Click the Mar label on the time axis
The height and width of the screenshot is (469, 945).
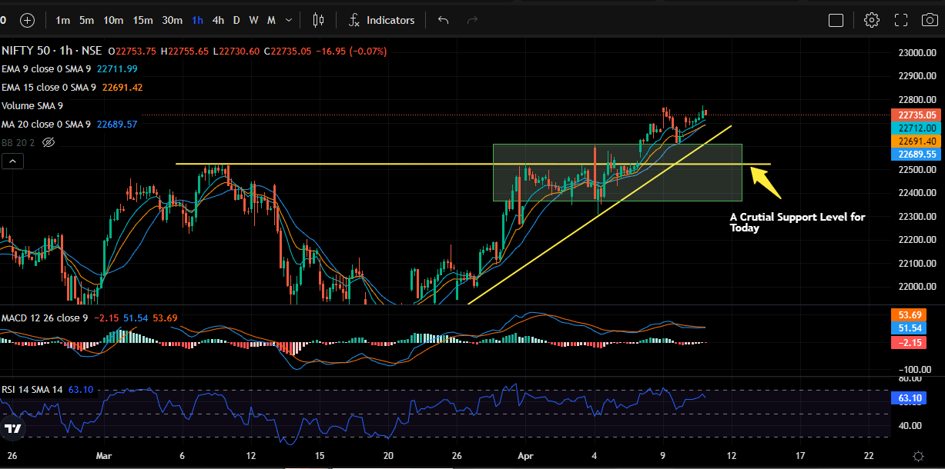[105, 455]
